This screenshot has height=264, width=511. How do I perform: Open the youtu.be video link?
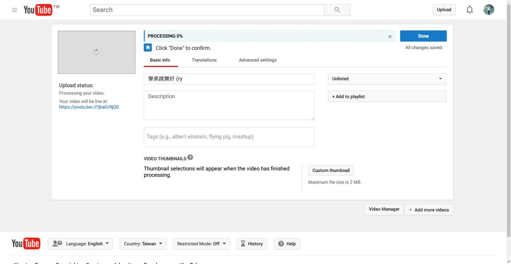tap(89, 107)
